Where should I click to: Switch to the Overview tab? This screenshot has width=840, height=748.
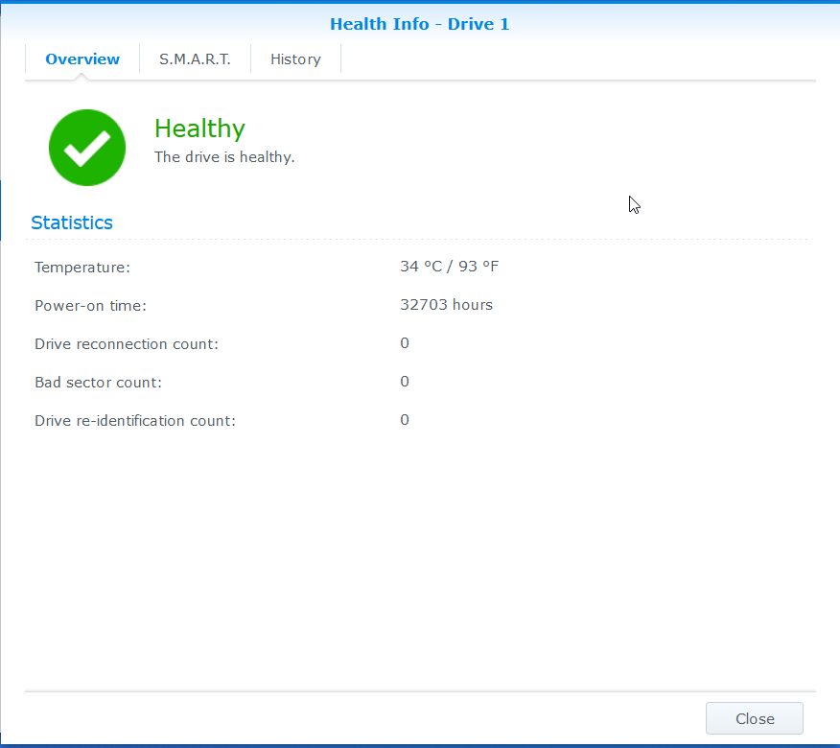(x=82, y=58)
